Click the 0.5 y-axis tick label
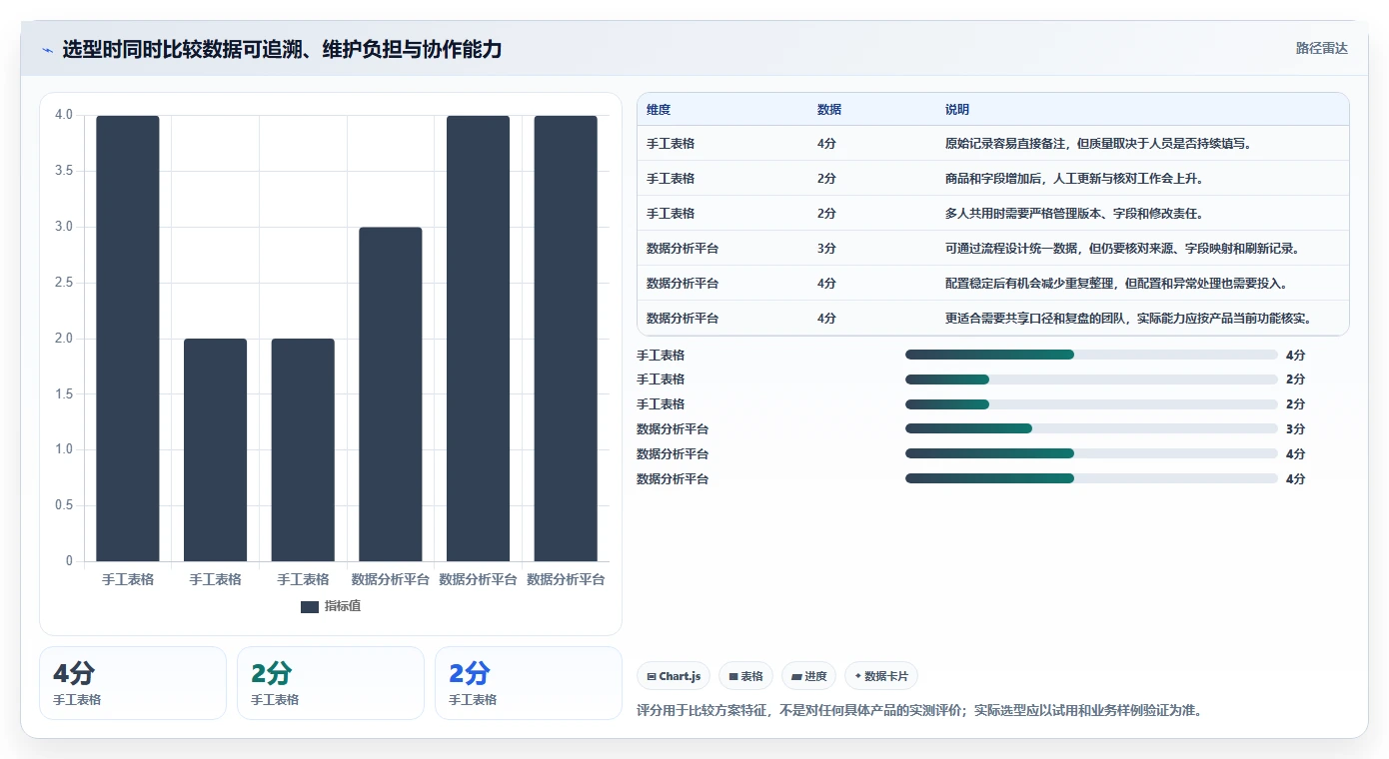 64,505
